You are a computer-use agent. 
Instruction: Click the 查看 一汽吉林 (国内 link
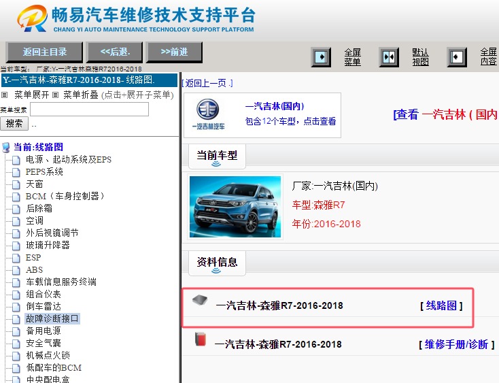tap(445, 114)
